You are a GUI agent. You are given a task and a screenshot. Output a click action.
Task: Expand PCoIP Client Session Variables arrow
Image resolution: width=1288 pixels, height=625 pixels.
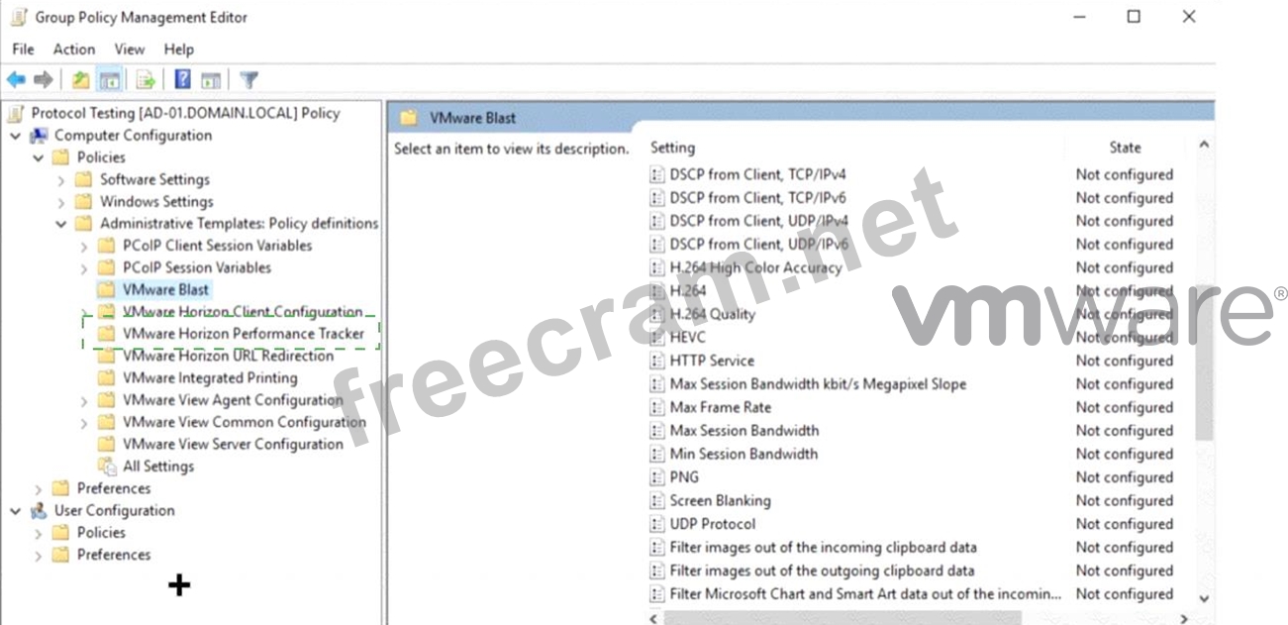coord(84,246)
